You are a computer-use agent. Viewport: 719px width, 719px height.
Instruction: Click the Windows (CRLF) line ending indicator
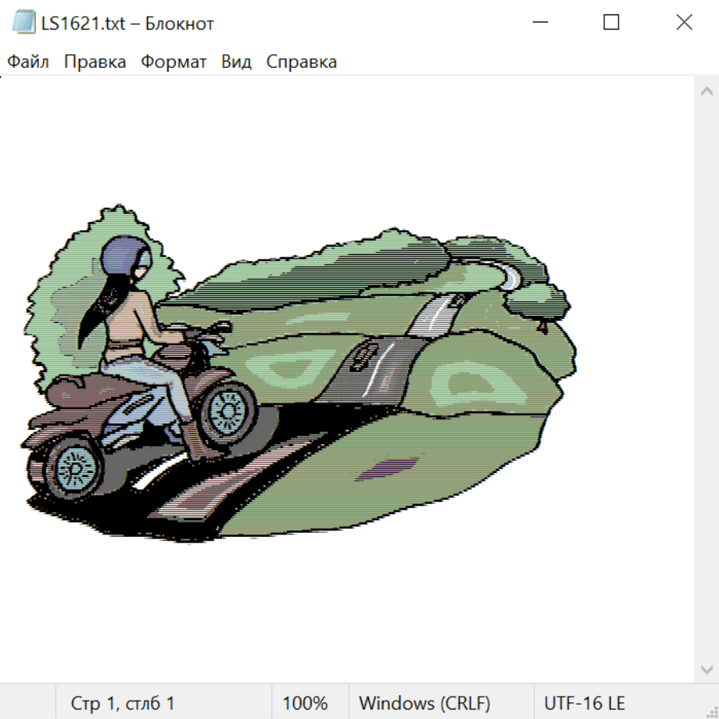tap(424, 704)
